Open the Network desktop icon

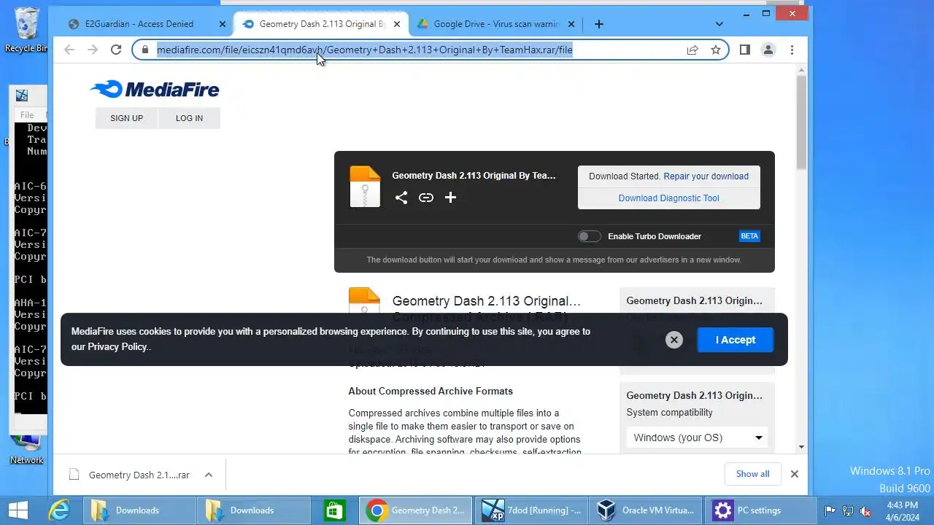tap(27, 449)
